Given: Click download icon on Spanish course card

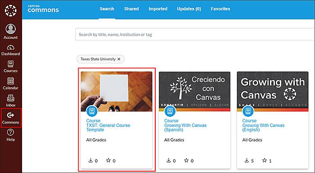Looking at the screenshot, I should pyautogui.click(x=169, y=160).
